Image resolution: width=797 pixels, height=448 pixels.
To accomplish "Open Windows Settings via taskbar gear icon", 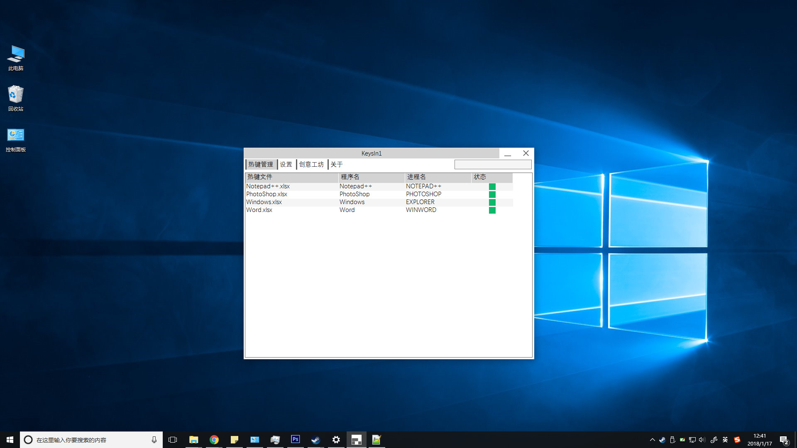I will click(336, 439).
